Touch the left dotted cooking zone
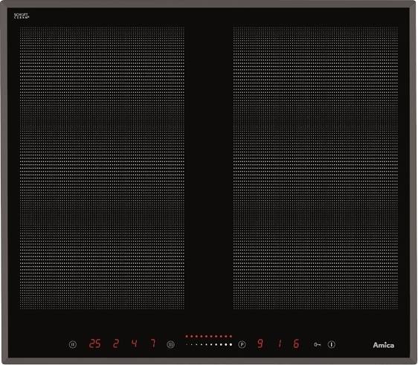The image size is (418, 365). (x=102, y=167)
